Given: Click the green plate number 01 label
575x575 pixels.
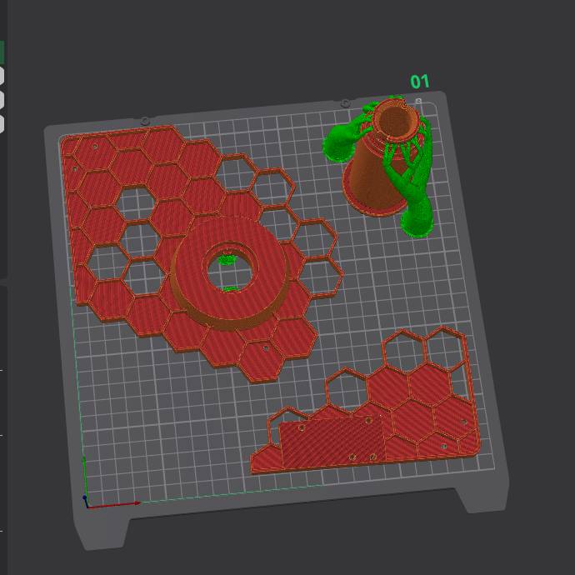Looking at the screenshot, I should (419, 82).
